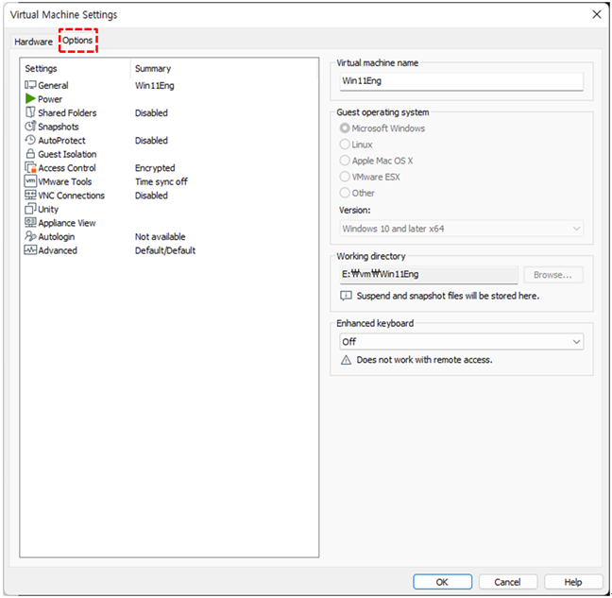Click the Help button
Viewport: 612px width, 598px height.
click(x=573, y=582)
